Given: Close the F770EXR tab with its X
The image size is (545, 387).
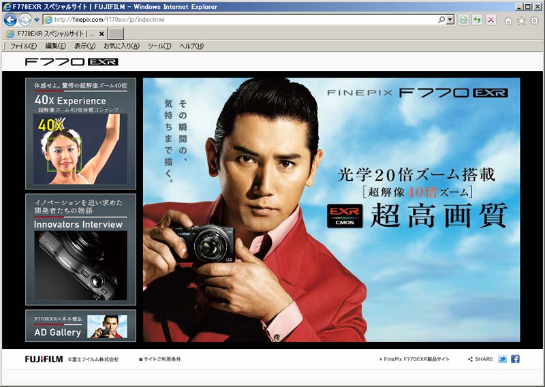Looking at the screenshot, I should tap(102, 34).
